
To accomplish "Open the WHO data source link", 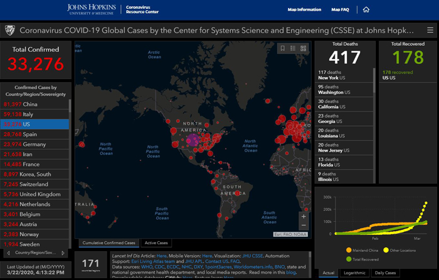I will pyautogui.click(x=147, y=267).
